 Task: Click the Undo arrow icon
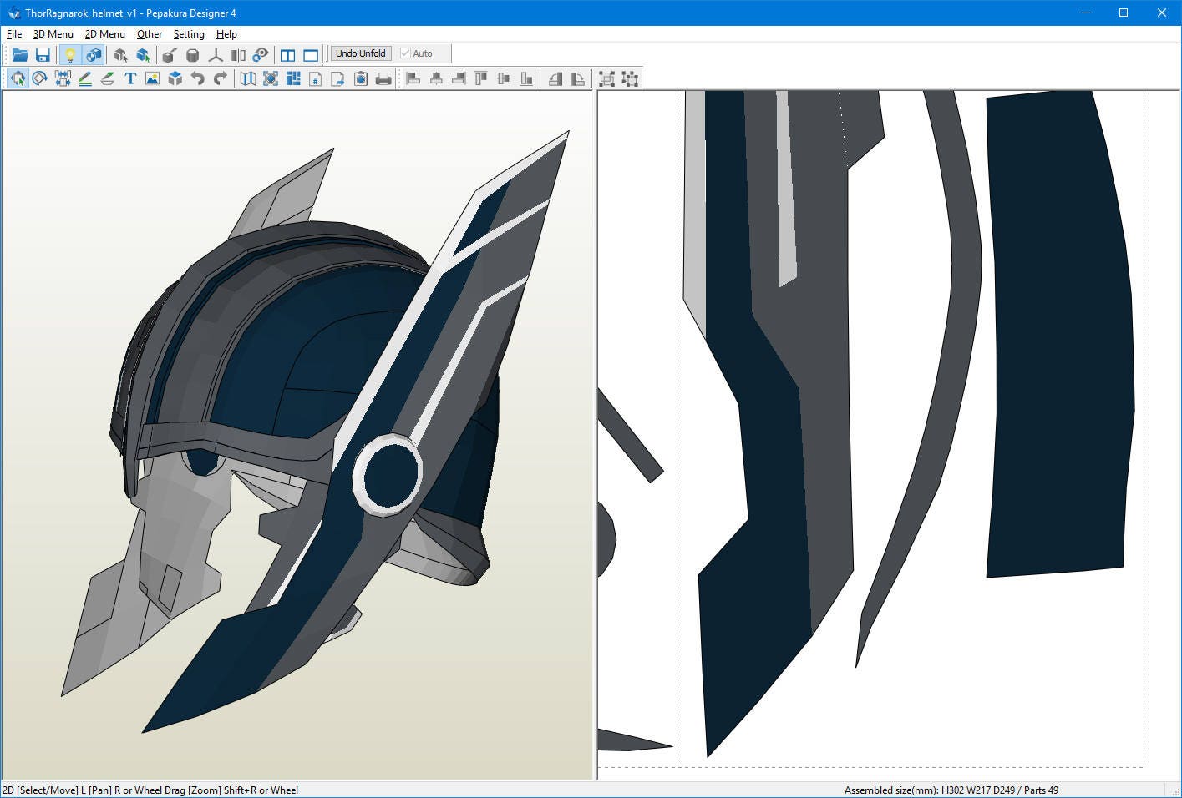[x=197, y=78]
